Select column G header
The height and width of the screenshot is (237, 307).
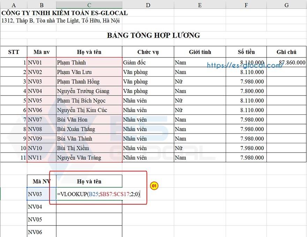click(287, 5)
